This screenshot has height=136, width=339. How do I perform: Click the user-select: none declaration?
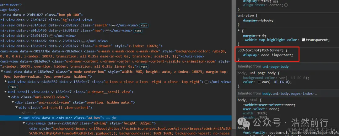coord(261,109)
